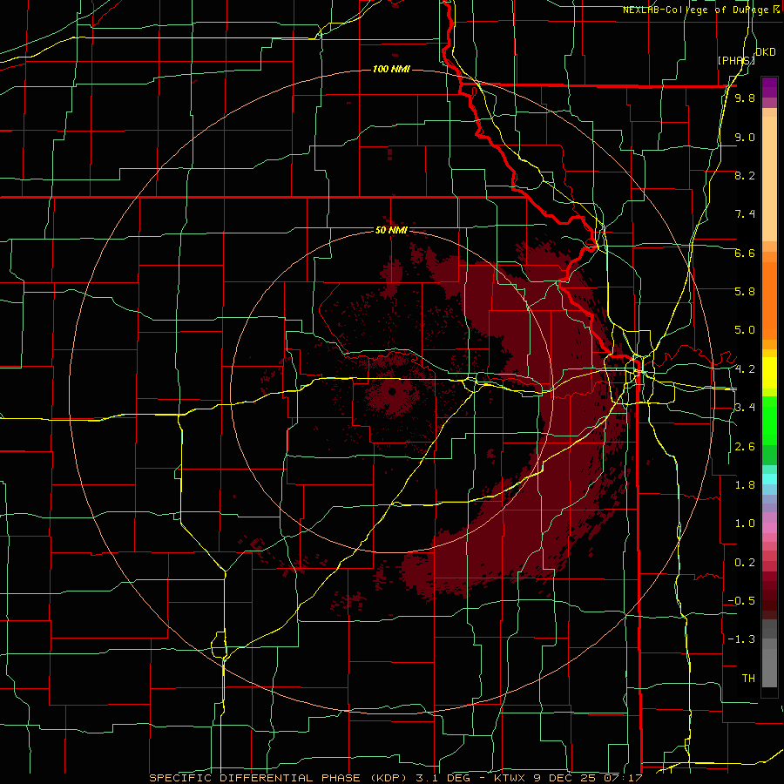Click the 4.2 scale value
The image size is (784, 784).
click(x=745, y=369)
